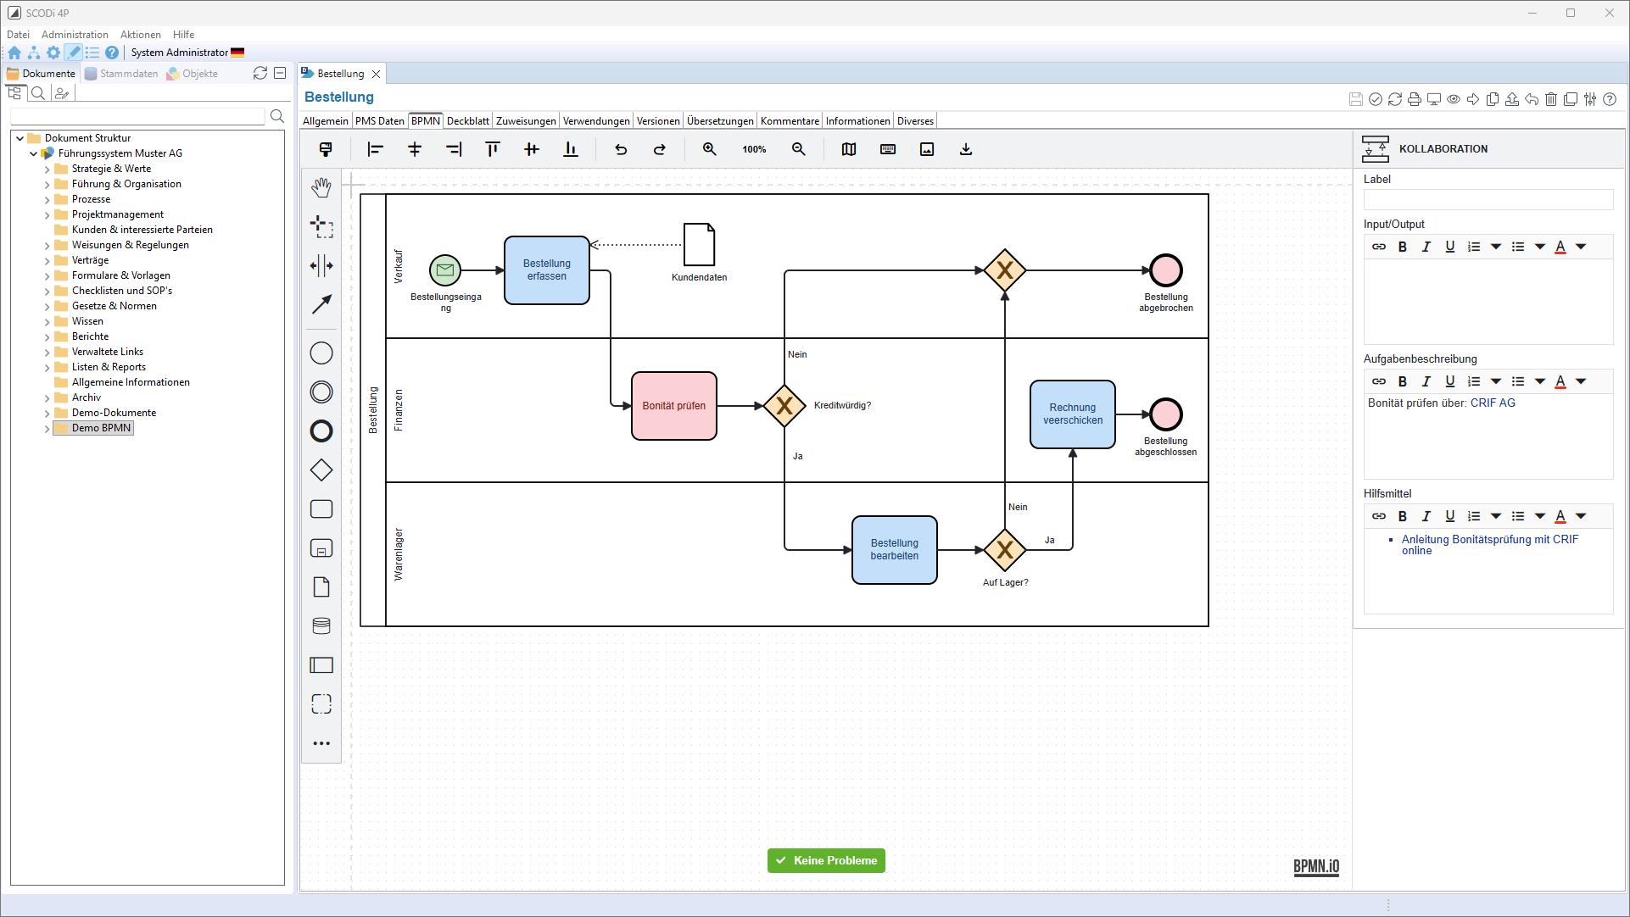This screenshot has height=917, width=1630.
Task: Toggle italic in Input/Output editor
Action: 1426,247
